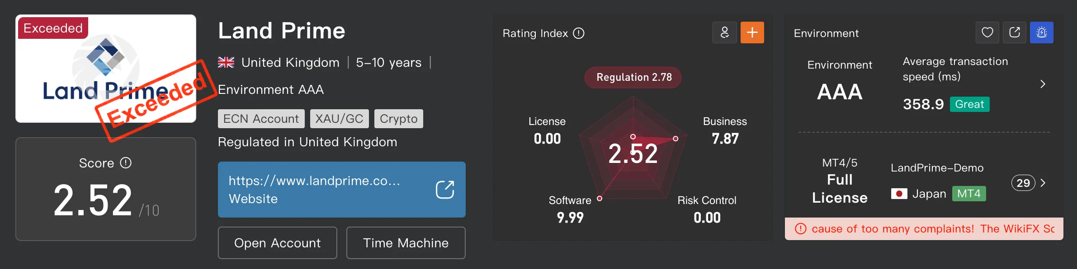The height and width of the screenshot is (269, 1077).
Task: Click the green MT4 badge
Action: [969, 194]
